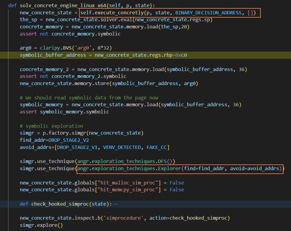This screenshot has width=291, height=231.
Task: Click the 8*32 size expression
Action: (x=103, y=48)
